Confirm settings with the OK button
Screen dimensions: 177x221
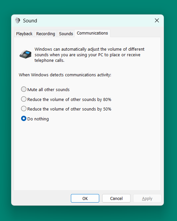coord(85,198)
